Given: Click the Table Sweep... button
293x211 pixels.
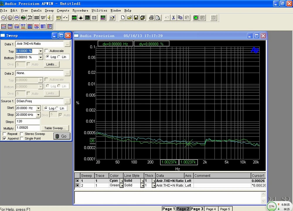Looking at the screenshot, I should pos(55,128).
